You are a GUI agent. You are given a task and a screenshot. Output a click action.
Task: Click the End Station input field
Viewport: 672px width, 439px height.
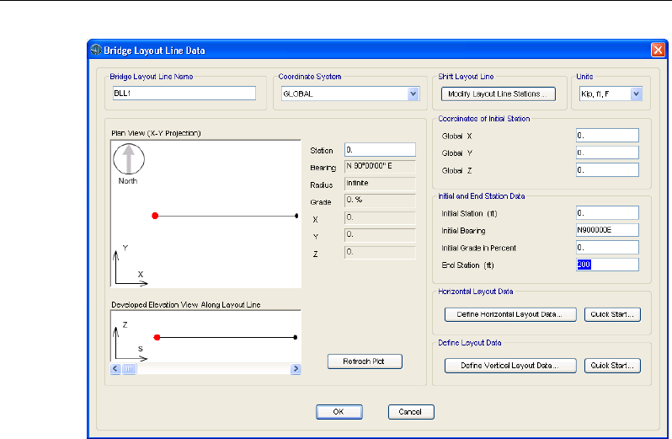[606, 265]
